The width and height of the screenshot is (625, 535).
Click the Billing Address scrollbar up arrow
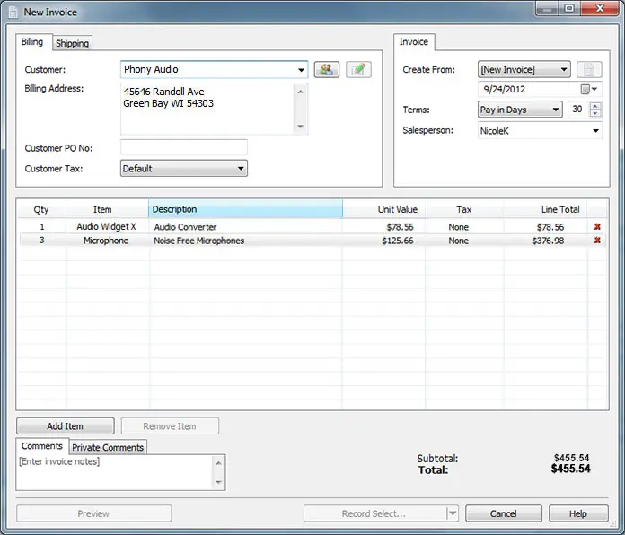click(x=301, y=92)
